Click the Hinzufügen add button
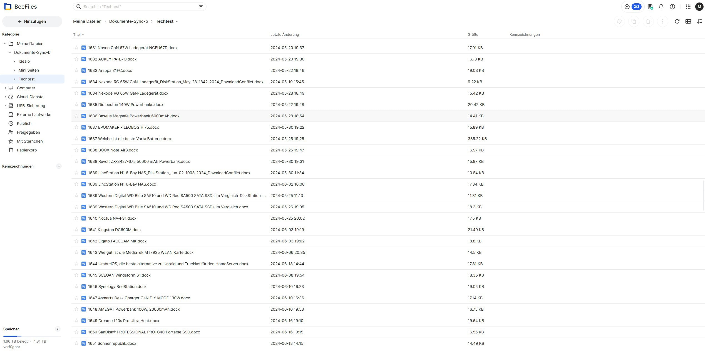Image resolution: width=708 pixels, height=352 pixels. (x=32, y=21)
